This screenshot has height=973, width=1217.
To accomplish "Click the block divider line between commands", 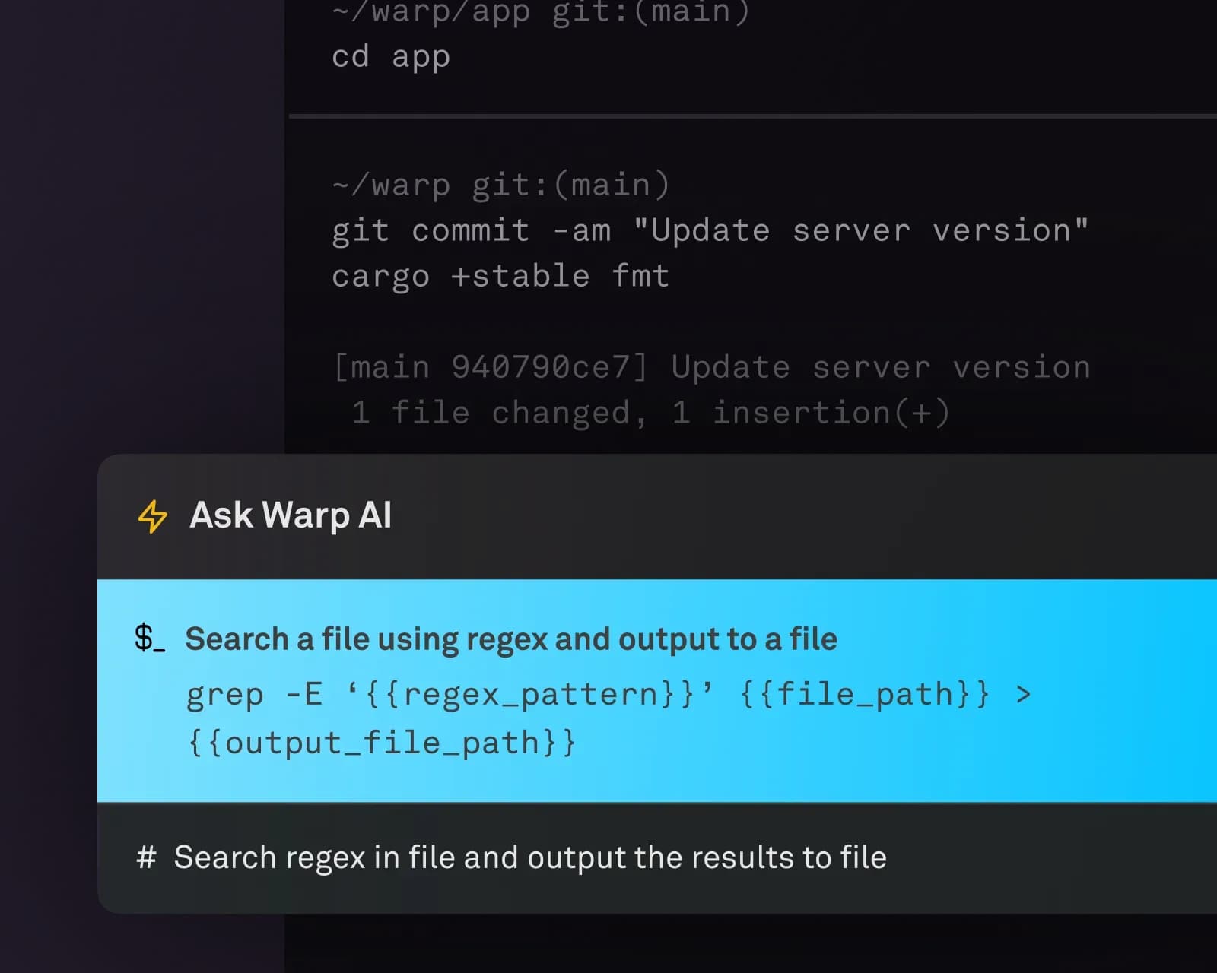I will (x=753, y=114).
